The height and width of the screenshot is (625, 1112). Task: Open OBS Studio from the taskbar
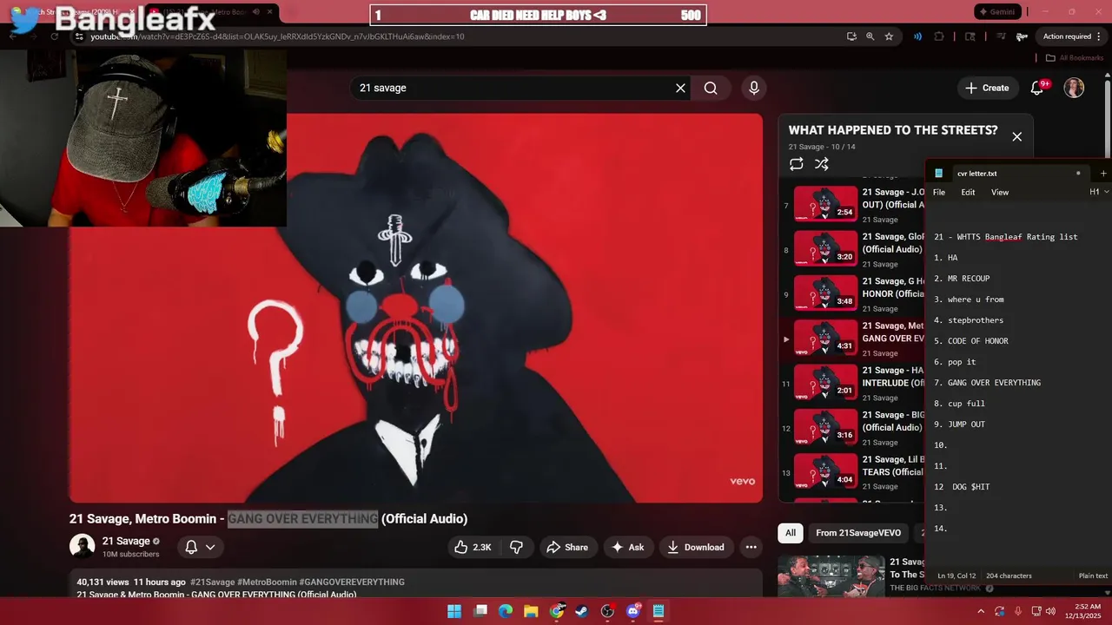(607, 611)
